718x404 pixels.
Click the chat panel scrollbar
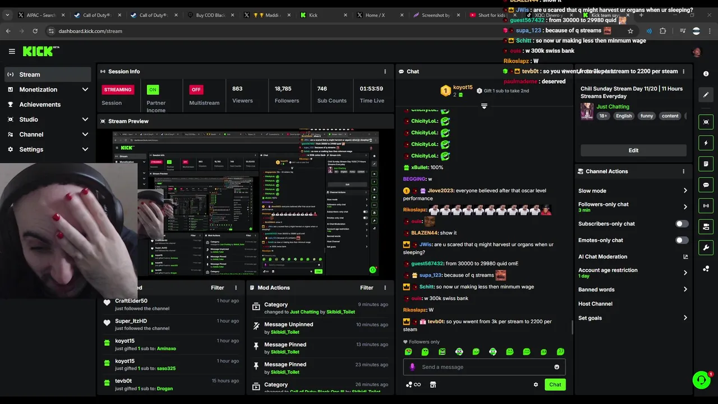[x=571, y=328]
